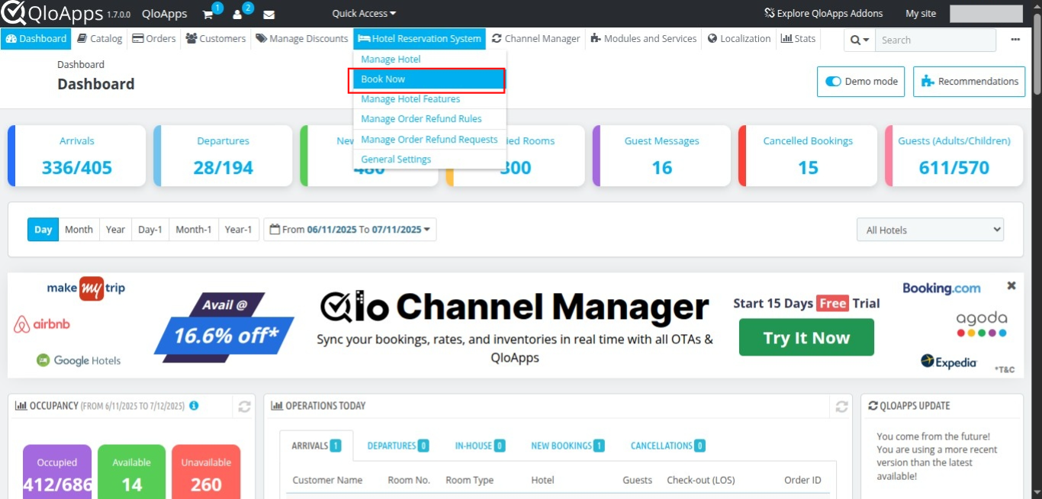Open the three-dots more menu
1042x499 pixels.
pos(1015,40)
